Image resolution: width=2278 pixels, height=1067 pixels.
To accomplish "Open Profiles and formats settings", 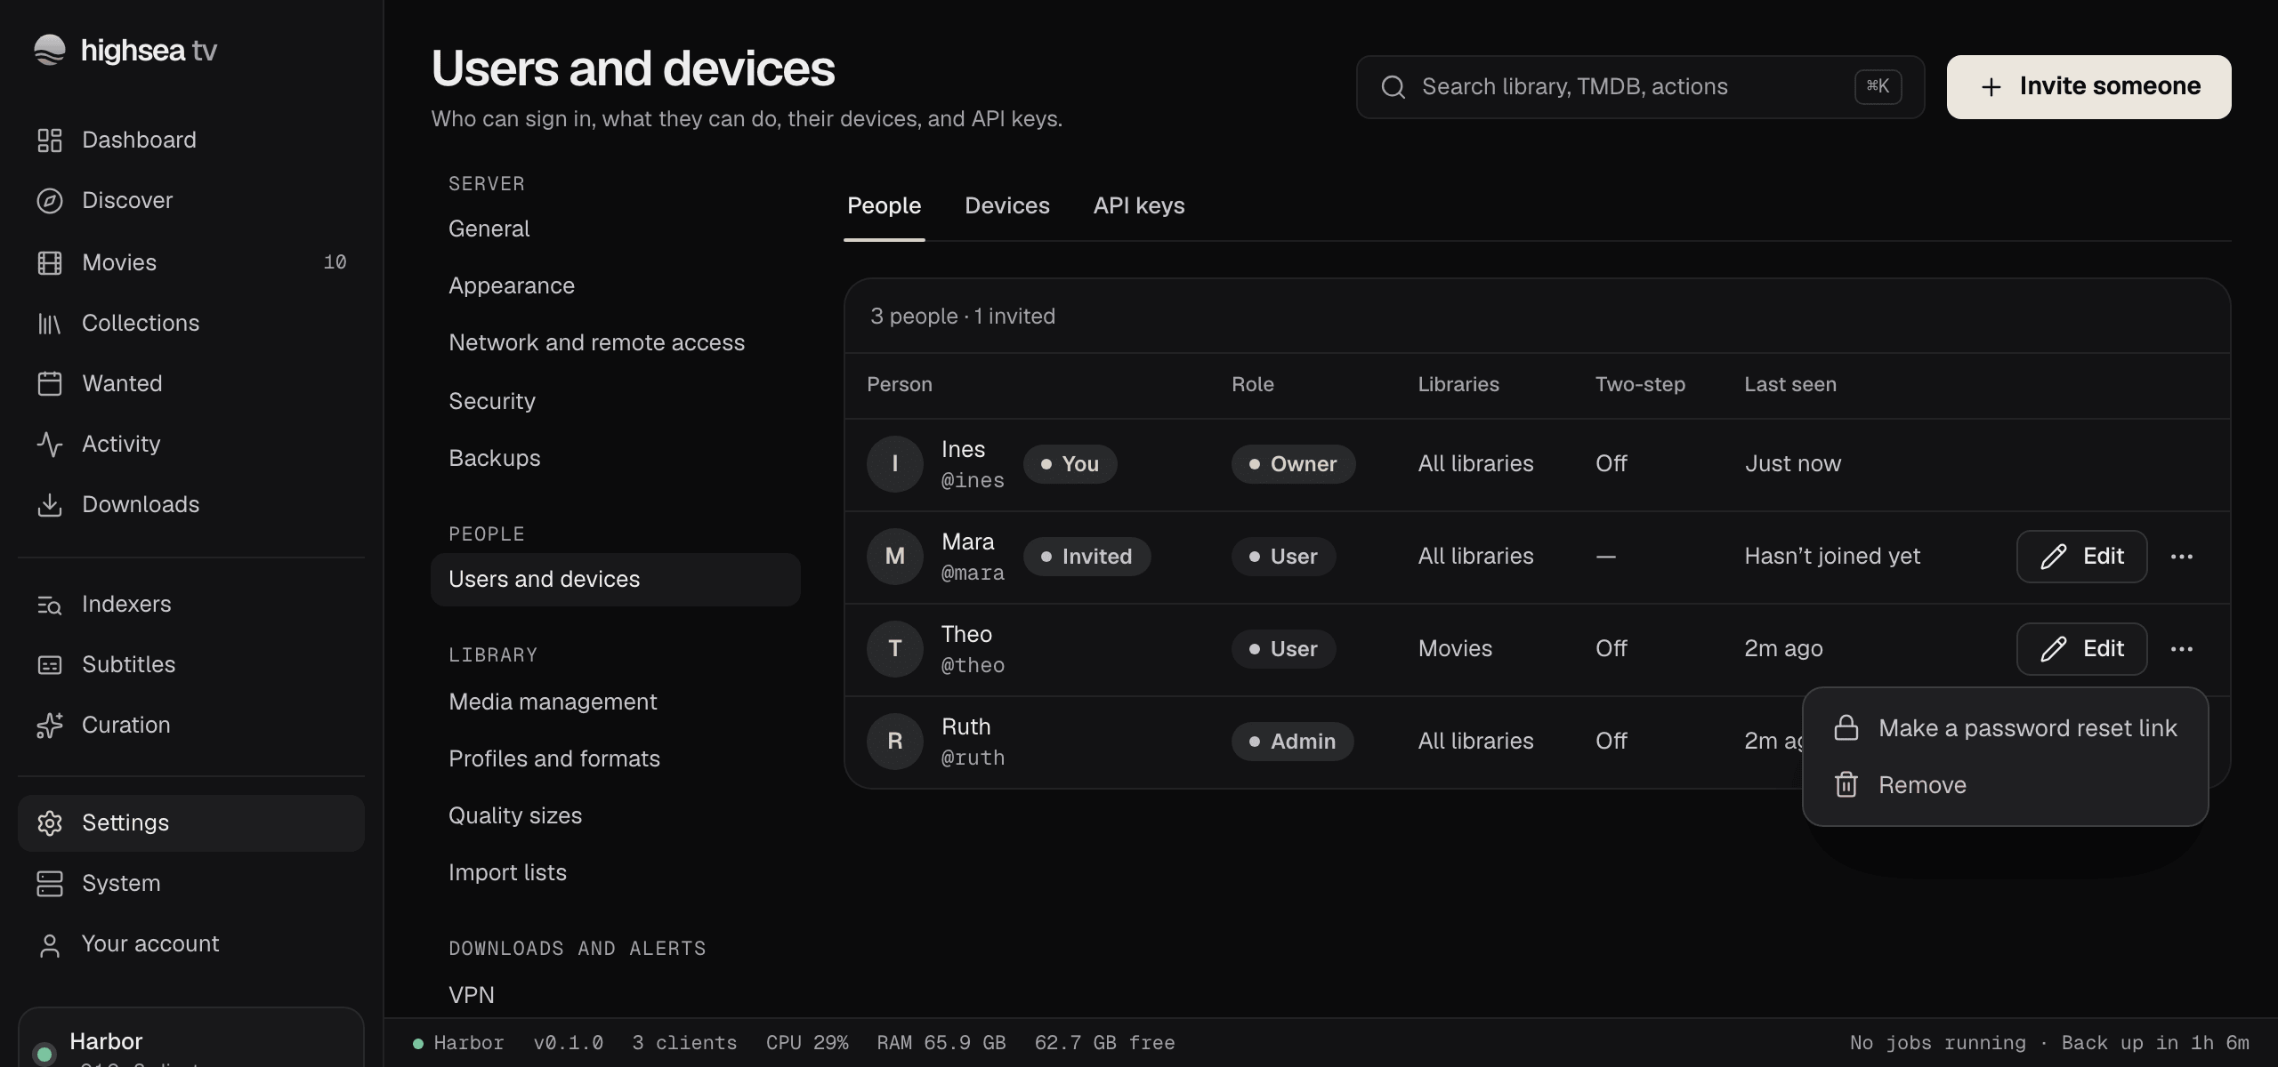I will pos(616,759).
